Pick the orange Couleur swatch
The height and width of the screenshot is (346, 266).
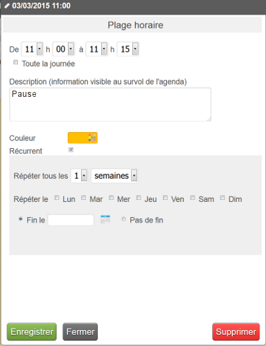click(82, 138)
